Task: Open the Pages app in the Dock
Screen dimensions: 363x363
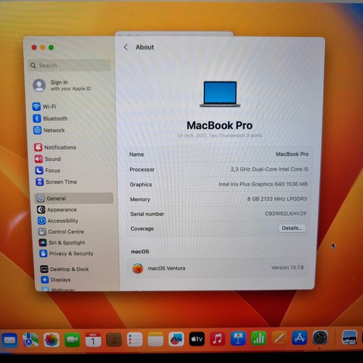Action: 279,338
